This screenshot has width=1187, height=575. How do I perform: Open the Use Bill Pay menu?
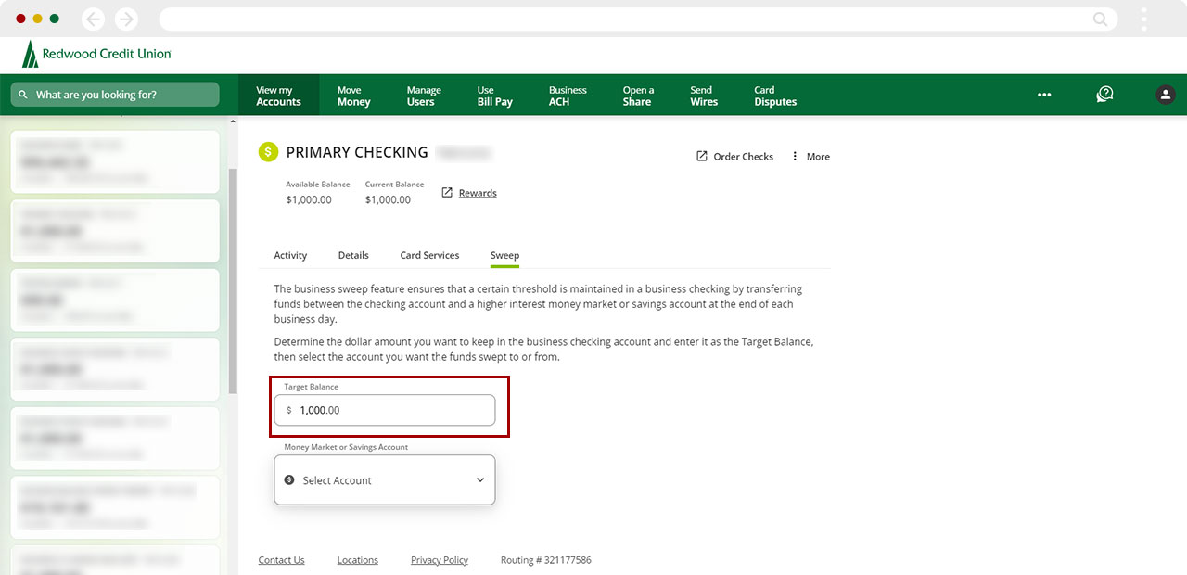[494, 96]
